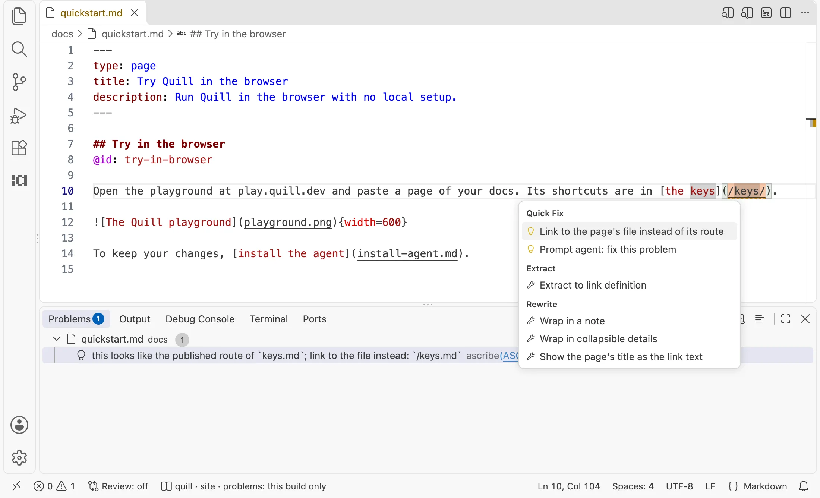Click the third editor toolbar preview icon
The width and height of the screenshot is (820, 498).
point(766,13)
